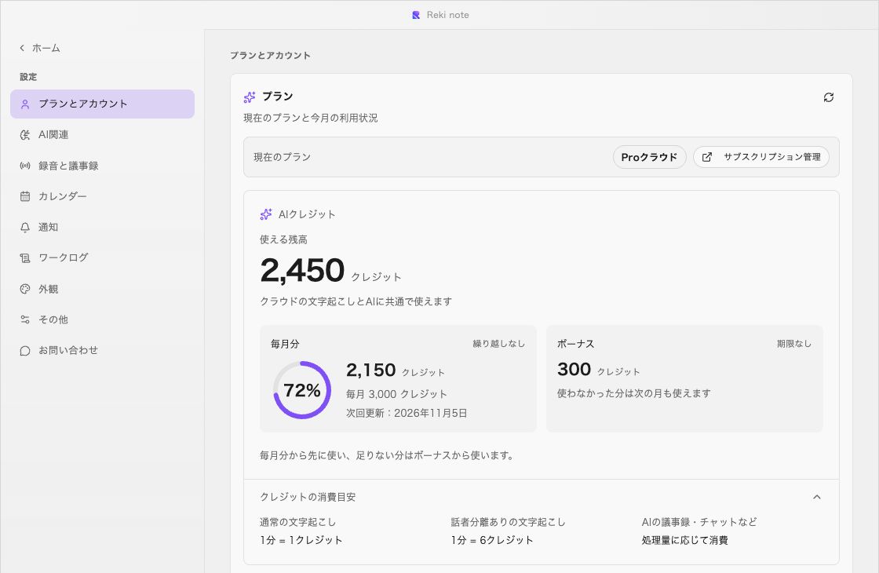
Task: Click the Reki note window title
Action: [448, 15]
